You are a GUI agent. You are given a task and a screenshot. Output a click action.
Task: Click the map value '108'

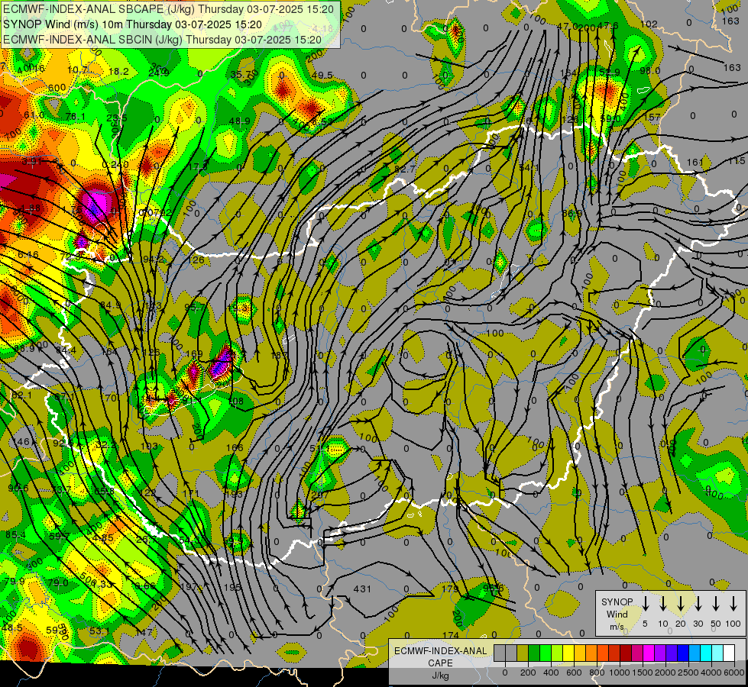236,402
